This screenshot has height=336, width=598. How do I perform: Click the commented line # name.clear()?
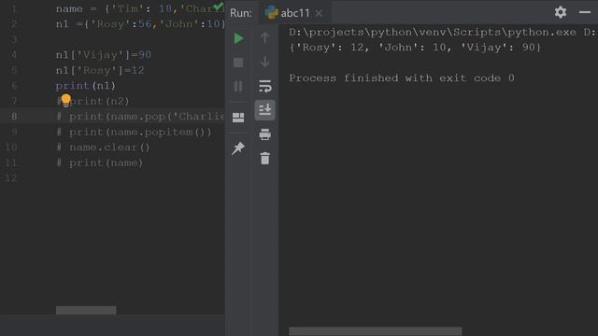click(x=103, y=147)
